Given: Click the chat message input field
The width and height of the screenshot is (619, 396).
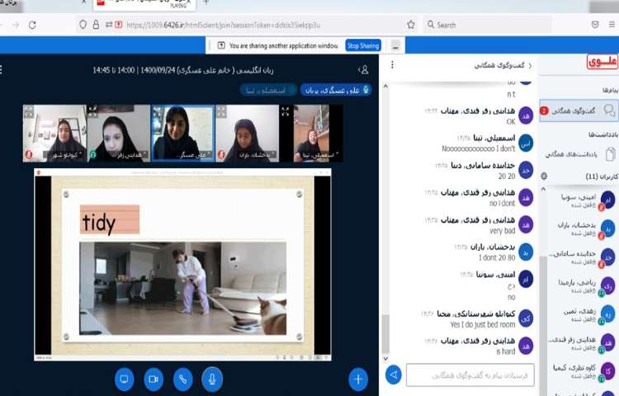Looking at the screenshot, I should click(470, 375).
